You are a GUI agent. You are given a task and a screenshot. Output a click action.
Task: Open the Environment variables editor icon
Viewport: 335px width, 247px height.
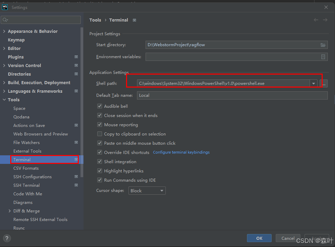323,57
